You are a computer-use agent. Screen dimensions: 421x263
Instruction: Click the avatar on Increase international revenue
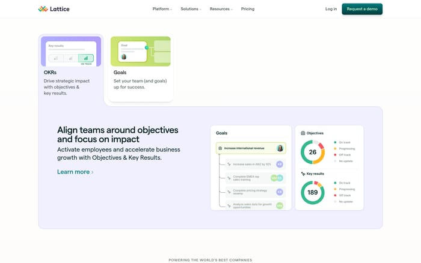[x=280, y=148]
